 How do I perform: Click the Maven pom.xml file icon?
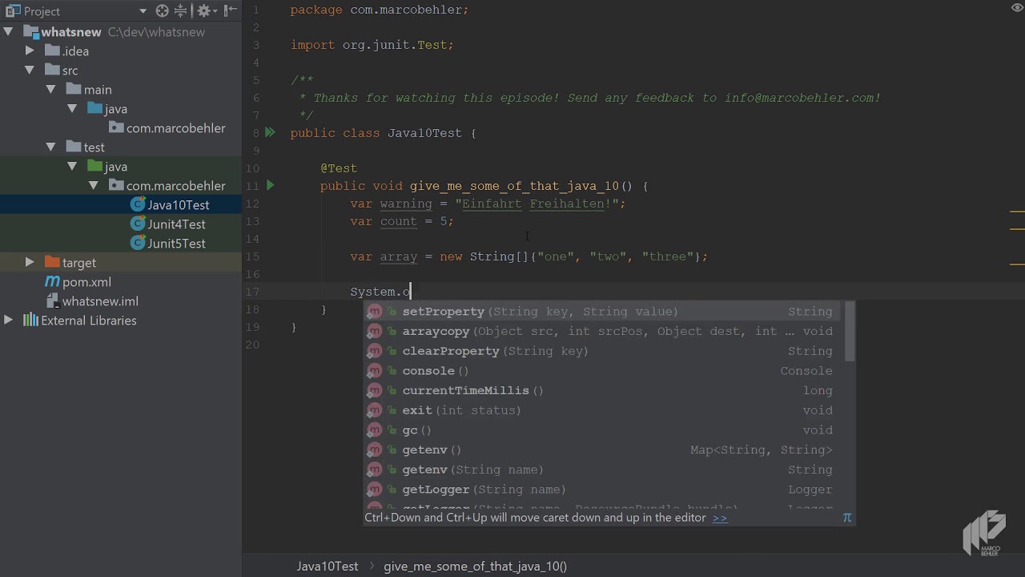coord(52,281)
